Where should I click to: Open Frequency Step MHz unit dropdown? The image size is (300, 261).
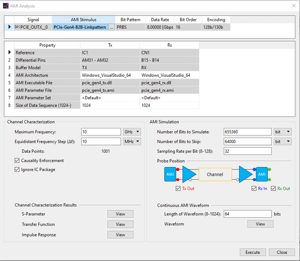[x=132, y=141]
